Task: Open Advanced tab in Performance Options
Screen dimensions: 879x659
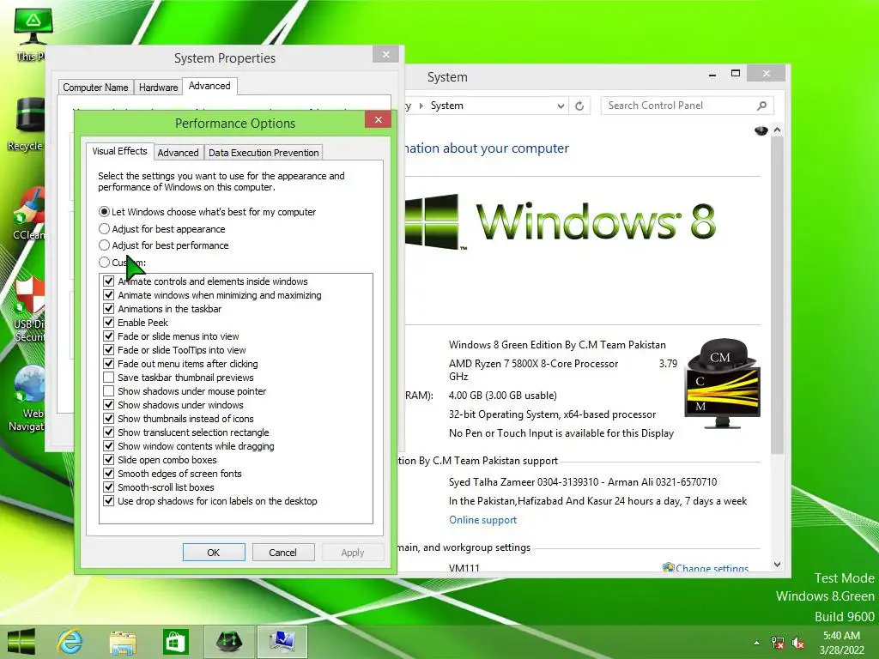Action: (x=178, y=153)
